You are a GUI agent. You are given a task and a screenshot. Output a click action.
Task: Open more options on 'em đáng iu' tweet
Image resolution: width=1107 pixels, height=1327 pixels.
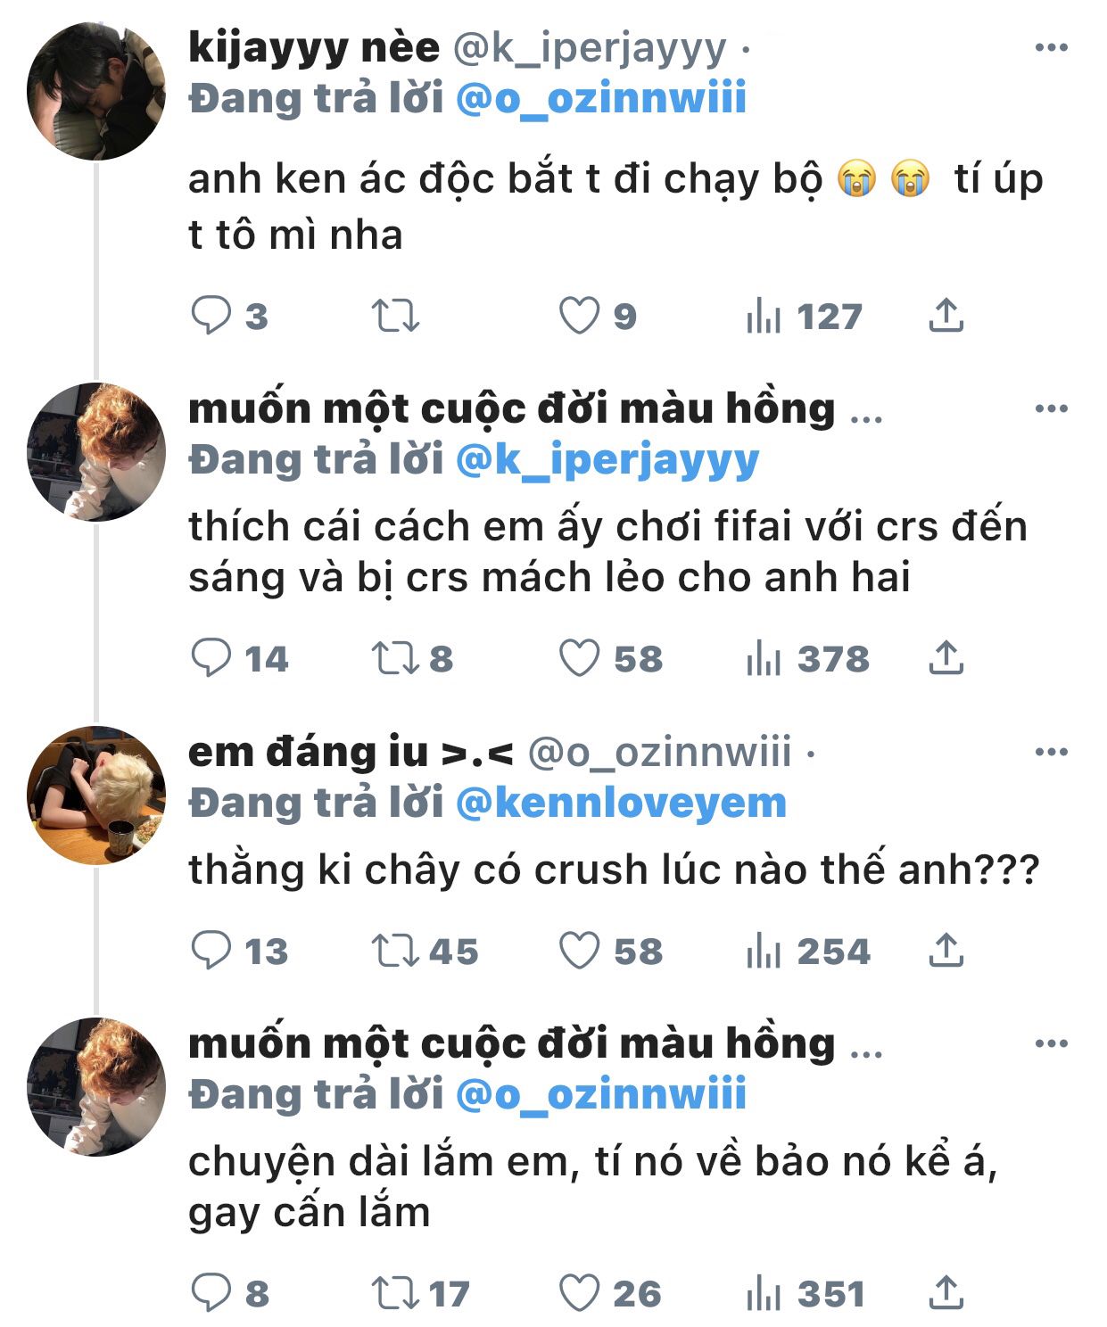pyautogui.click(x=1052, y=753)
